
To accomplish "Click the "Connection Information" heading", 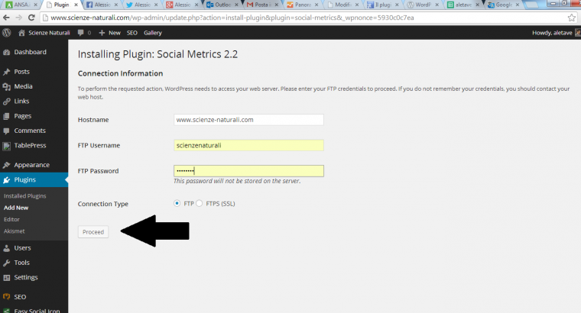I will 121,73.
